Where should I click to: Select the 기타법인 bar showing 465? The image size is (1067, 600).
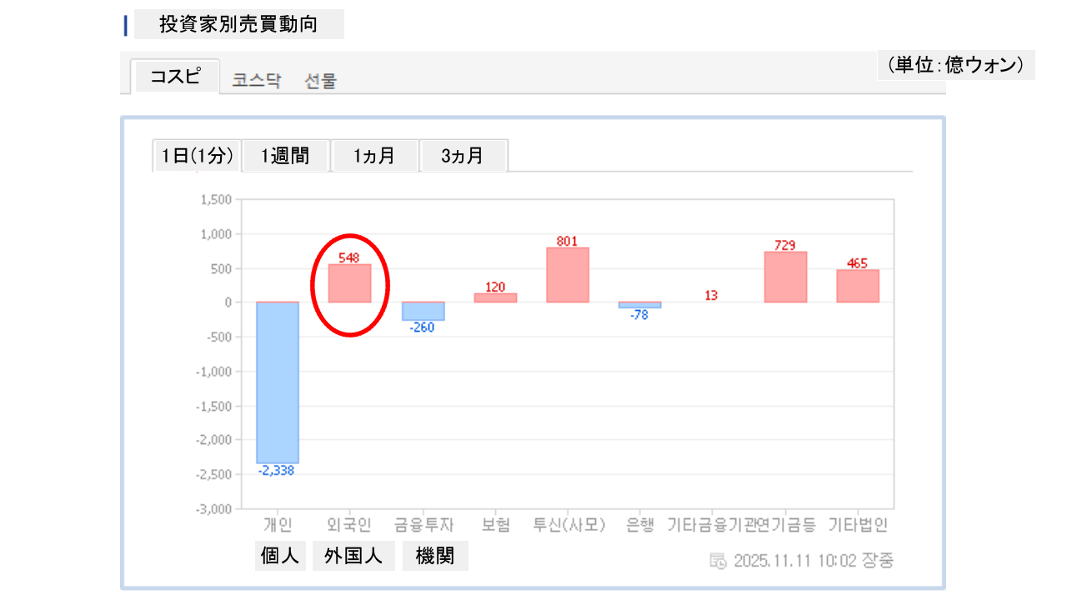pos(858,286)
